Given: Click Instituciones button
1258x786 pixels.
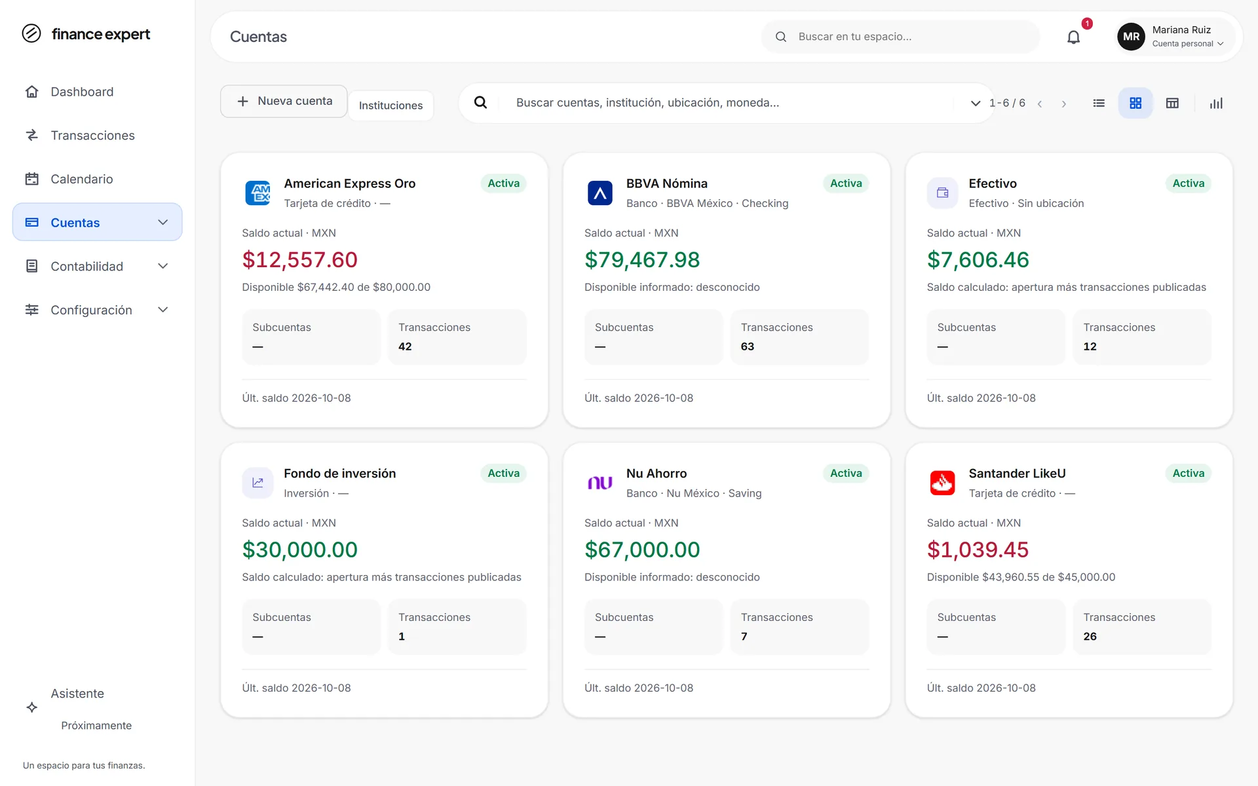Looking at the screenshot, I should click(391, 105).
